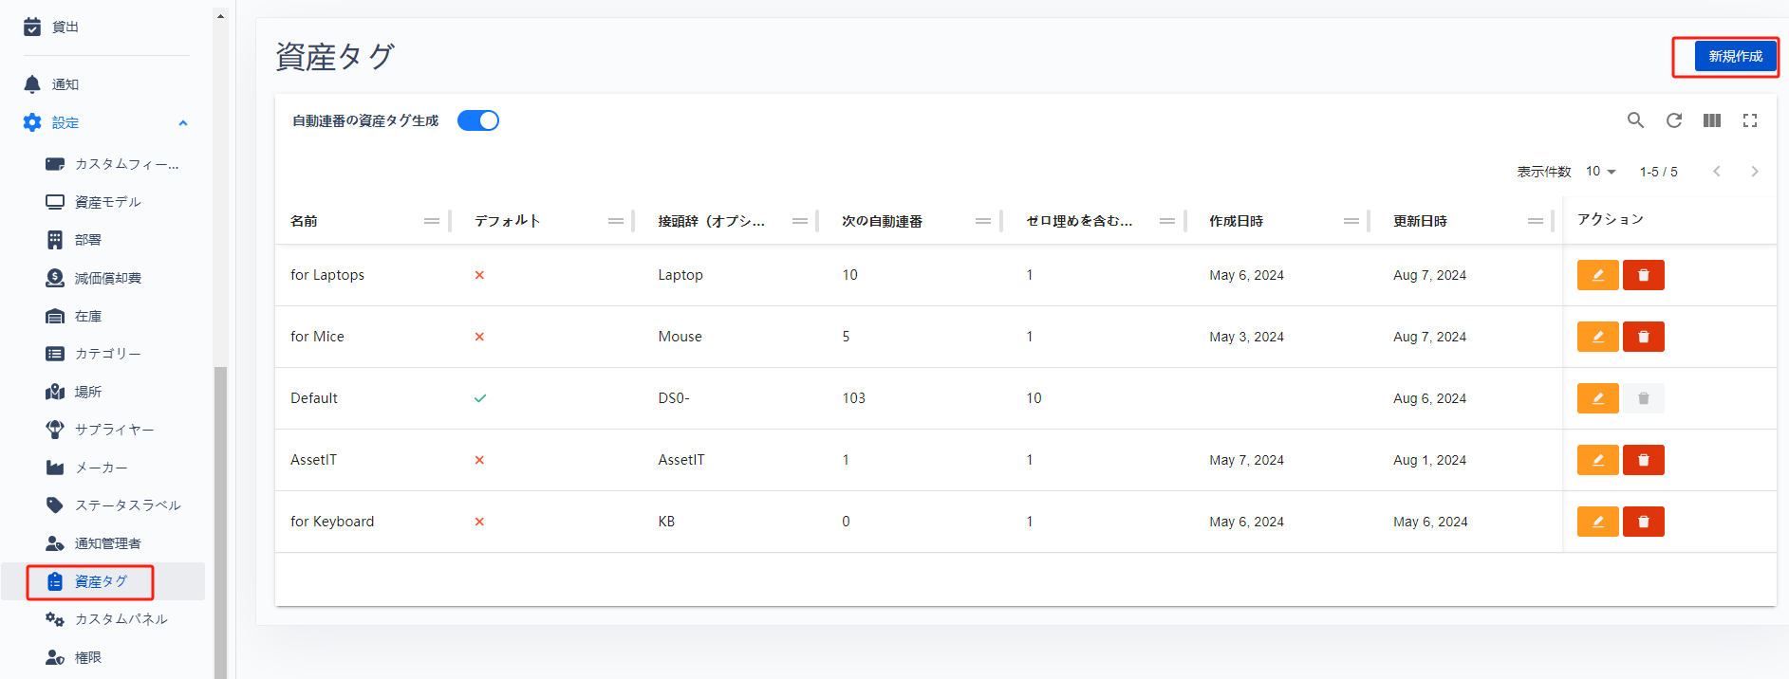Toggle 自動連番の資産タグ生成 switch off
1789x679 pixels.
point(478,120)
